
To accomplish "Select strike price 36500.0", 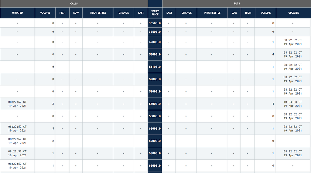I will click(x=155, y=23).
